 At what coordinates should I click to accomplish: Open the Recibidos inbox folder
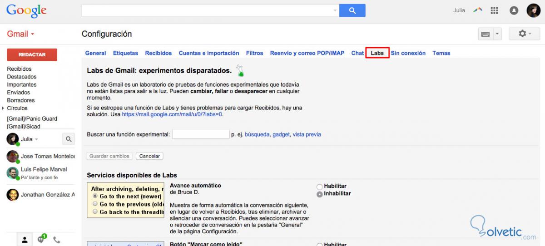(x=20, y=69)
